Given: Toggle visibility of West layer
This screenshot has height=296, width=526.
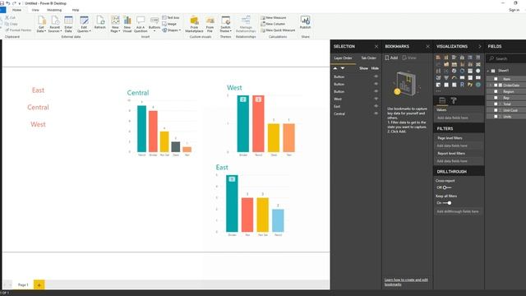Looking at the screenshot, I should coord(376,99).
